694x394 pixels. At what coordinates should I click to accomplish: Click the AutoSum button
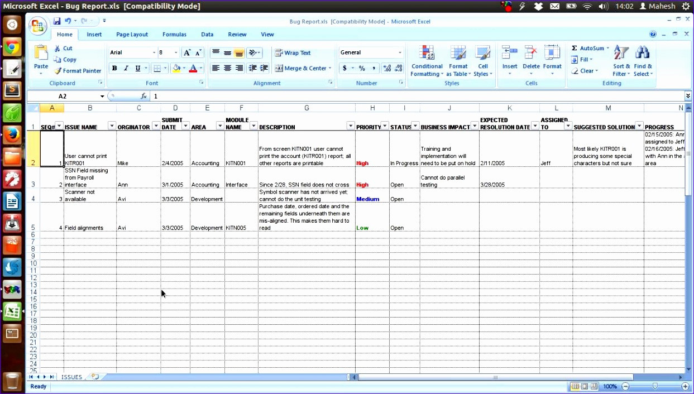pos(588,48)
